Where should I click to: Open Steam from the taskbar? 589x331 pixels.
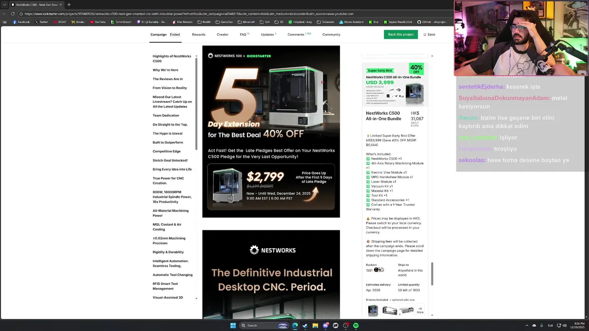pos(305,325)
